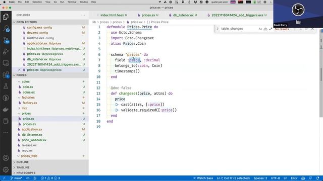The height and width of the screenshot is (181, 323).
Task: Switch to prices.ex tab
Action: (x=148, y=15)
